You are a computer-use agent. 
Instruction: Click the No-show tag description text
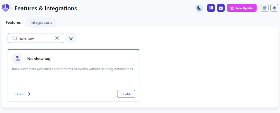pyautogui.click(x=72, y=69)
